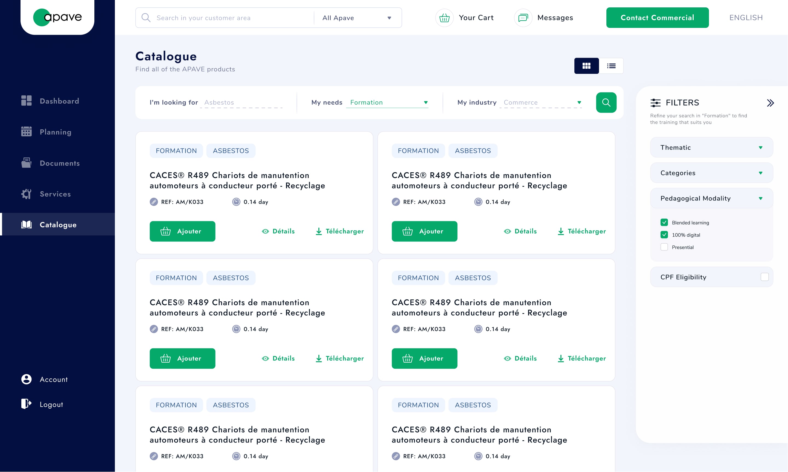This screenshot has height=472, width=788.
Task: Click Ajouter in top-right card
Action: 424,231
